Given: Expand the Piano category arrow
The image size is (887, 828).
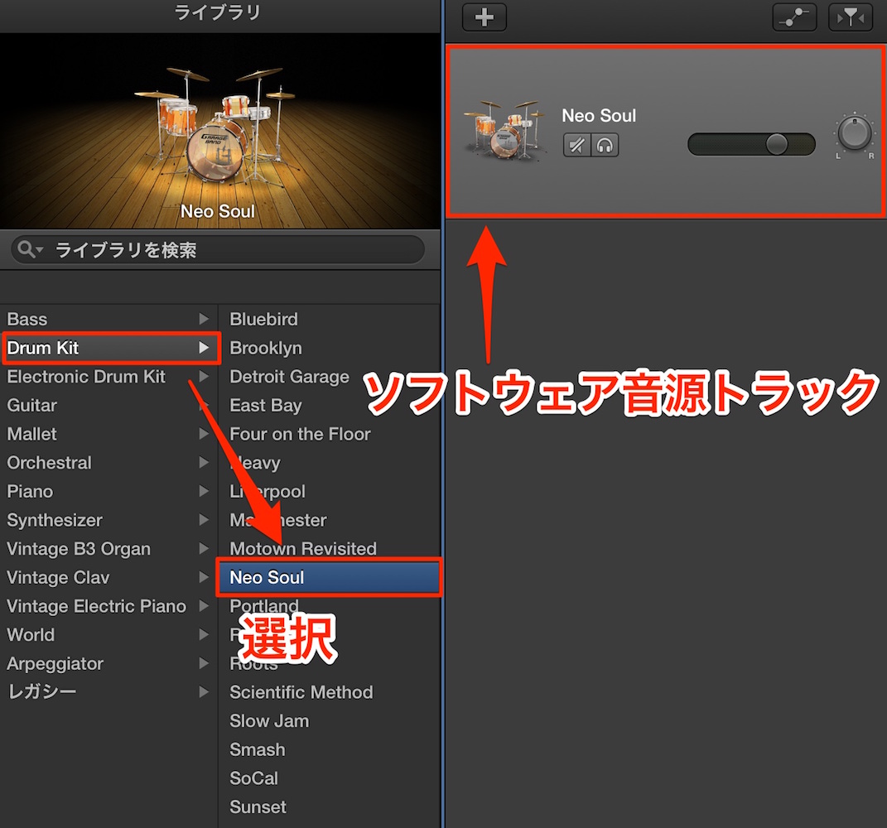Looking at the screenshot, I should [x=204, y=492].
